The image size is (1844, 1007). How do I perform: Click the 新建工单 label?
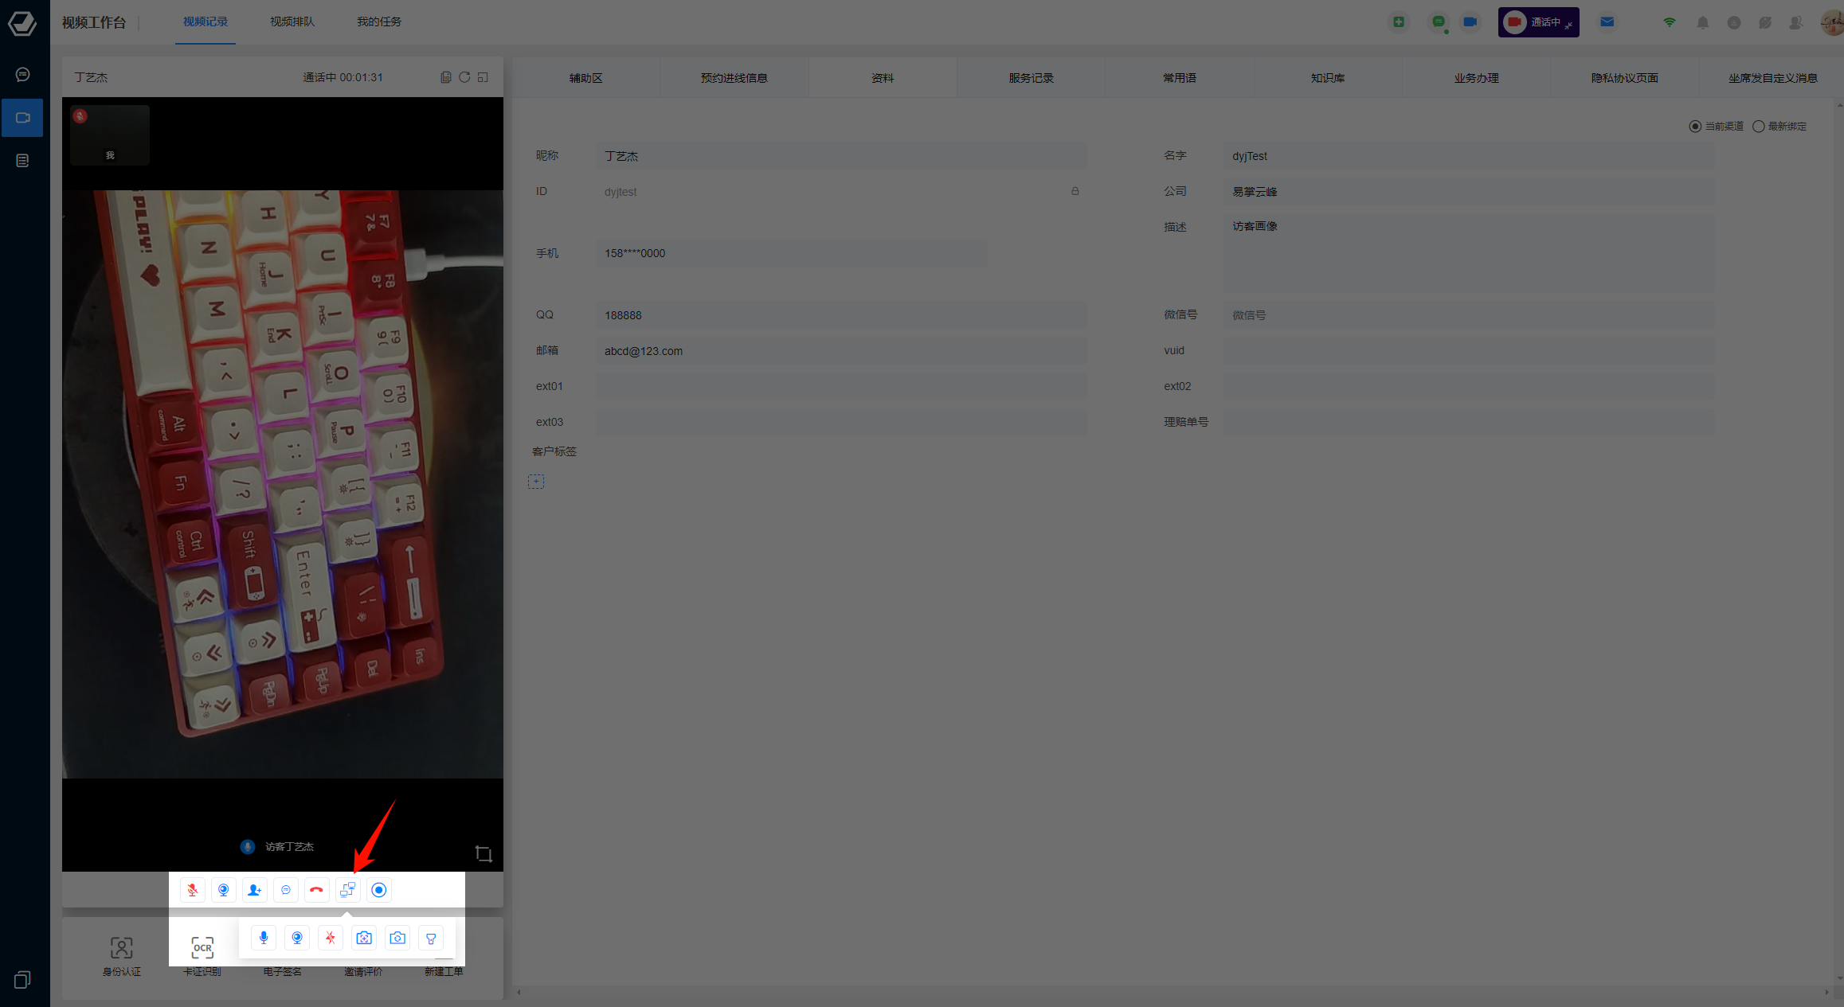pos(444,971)
